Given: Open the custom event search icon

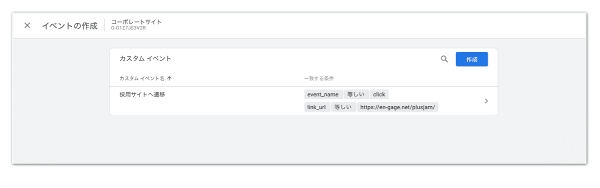Looking at the screenshot, I should tap(444, 59).
